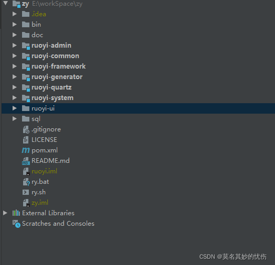
Task: Select the ruoyi.iml file
Action: [x=45, y=171]
